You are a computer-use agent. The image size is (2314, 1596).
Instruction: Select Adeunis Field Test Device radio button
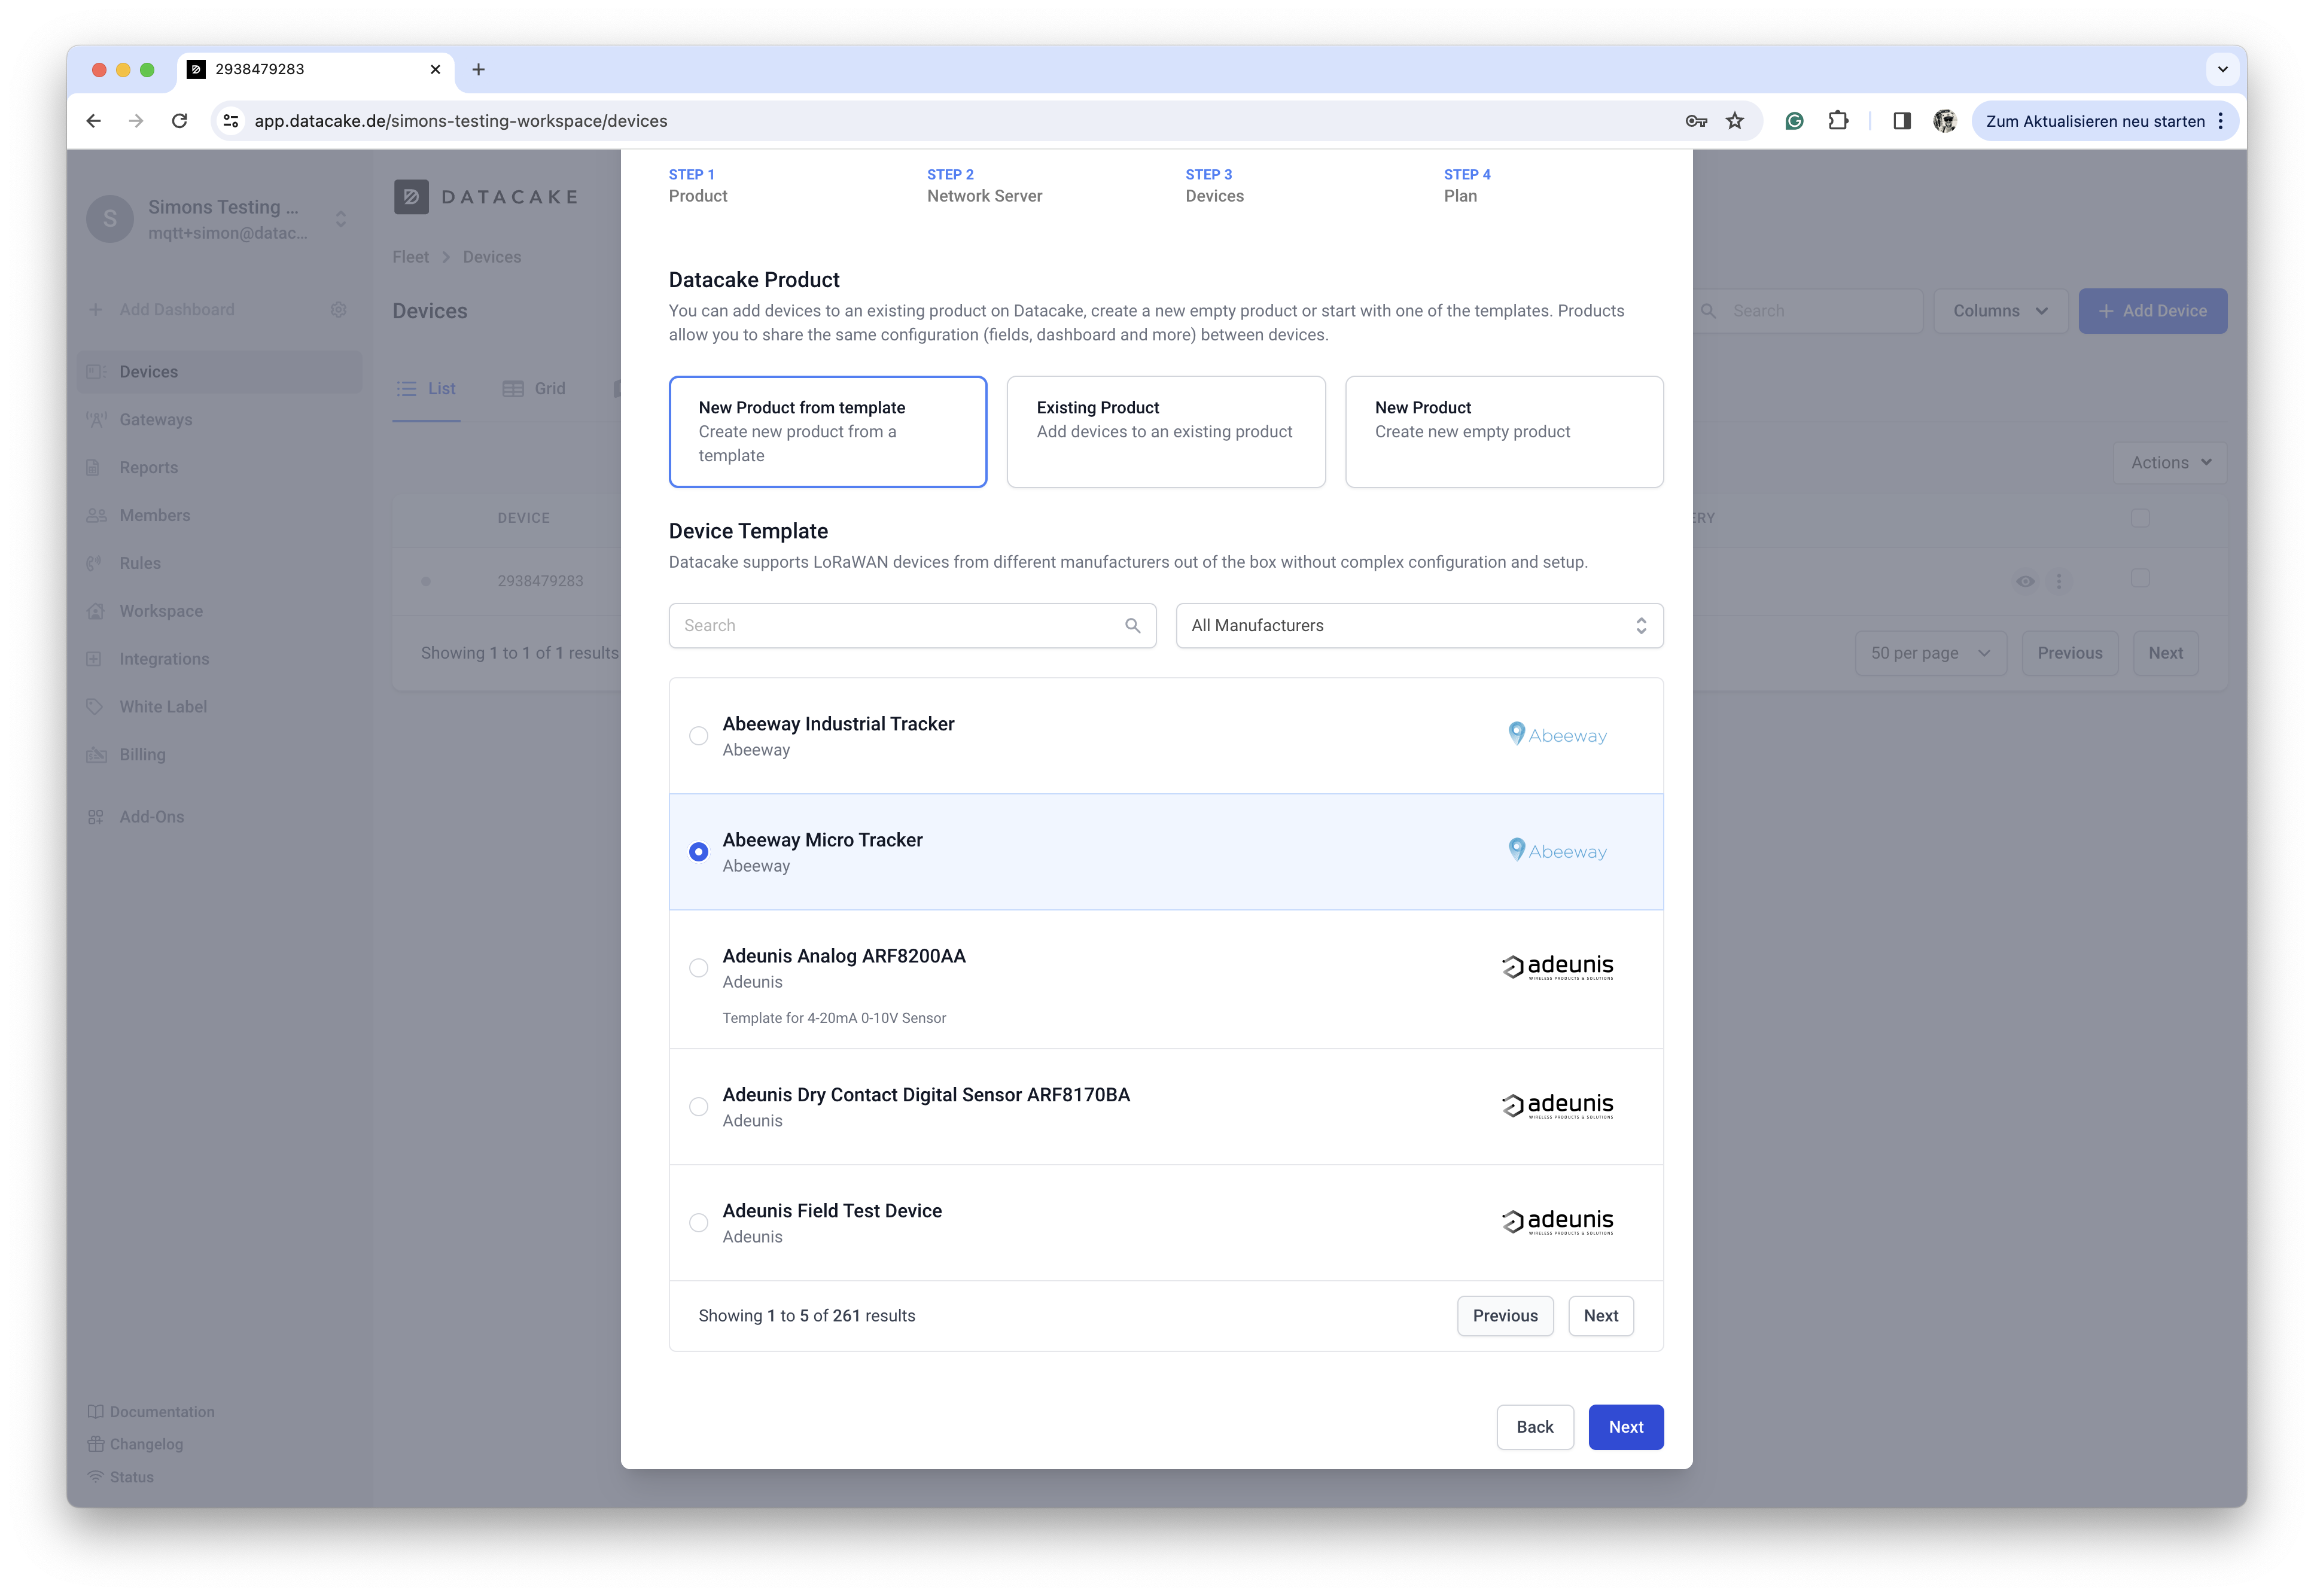[x=699, y=1223]
